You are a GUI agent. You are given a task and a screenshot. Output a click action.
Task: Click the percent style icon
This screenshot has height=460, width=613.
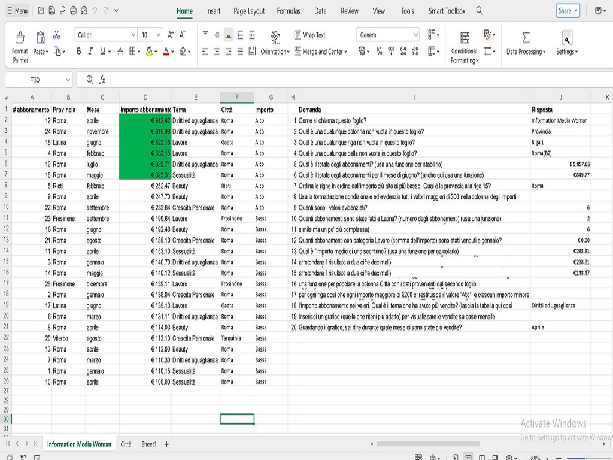(379, 52)
